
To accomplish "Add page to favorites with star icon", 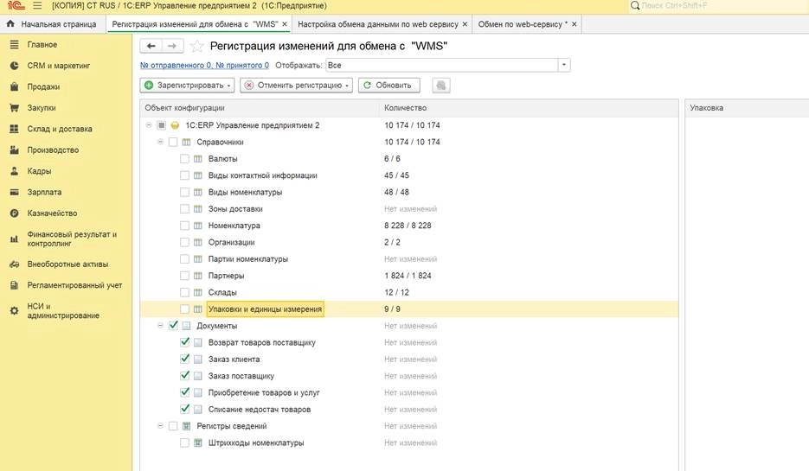I will (x=197, y=47).
